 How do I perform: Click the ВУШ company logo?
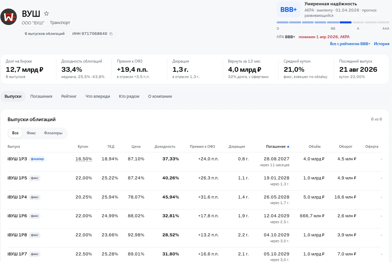tap(9, 17)
